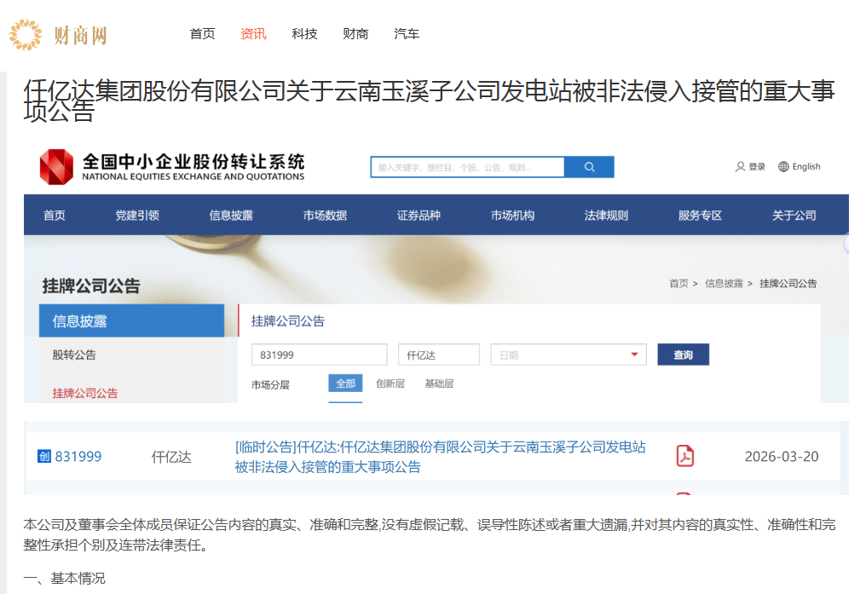Click 首页 in the breadcrumb trail
Viewport: 860px width, 594px height.
tap(678, 283)
